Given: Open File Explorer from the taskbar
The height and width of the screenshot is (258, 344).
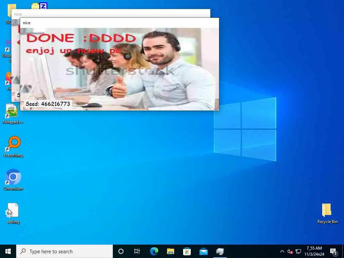Looking at the screenshot, I should pyautogui.click(x=170, y=251).
